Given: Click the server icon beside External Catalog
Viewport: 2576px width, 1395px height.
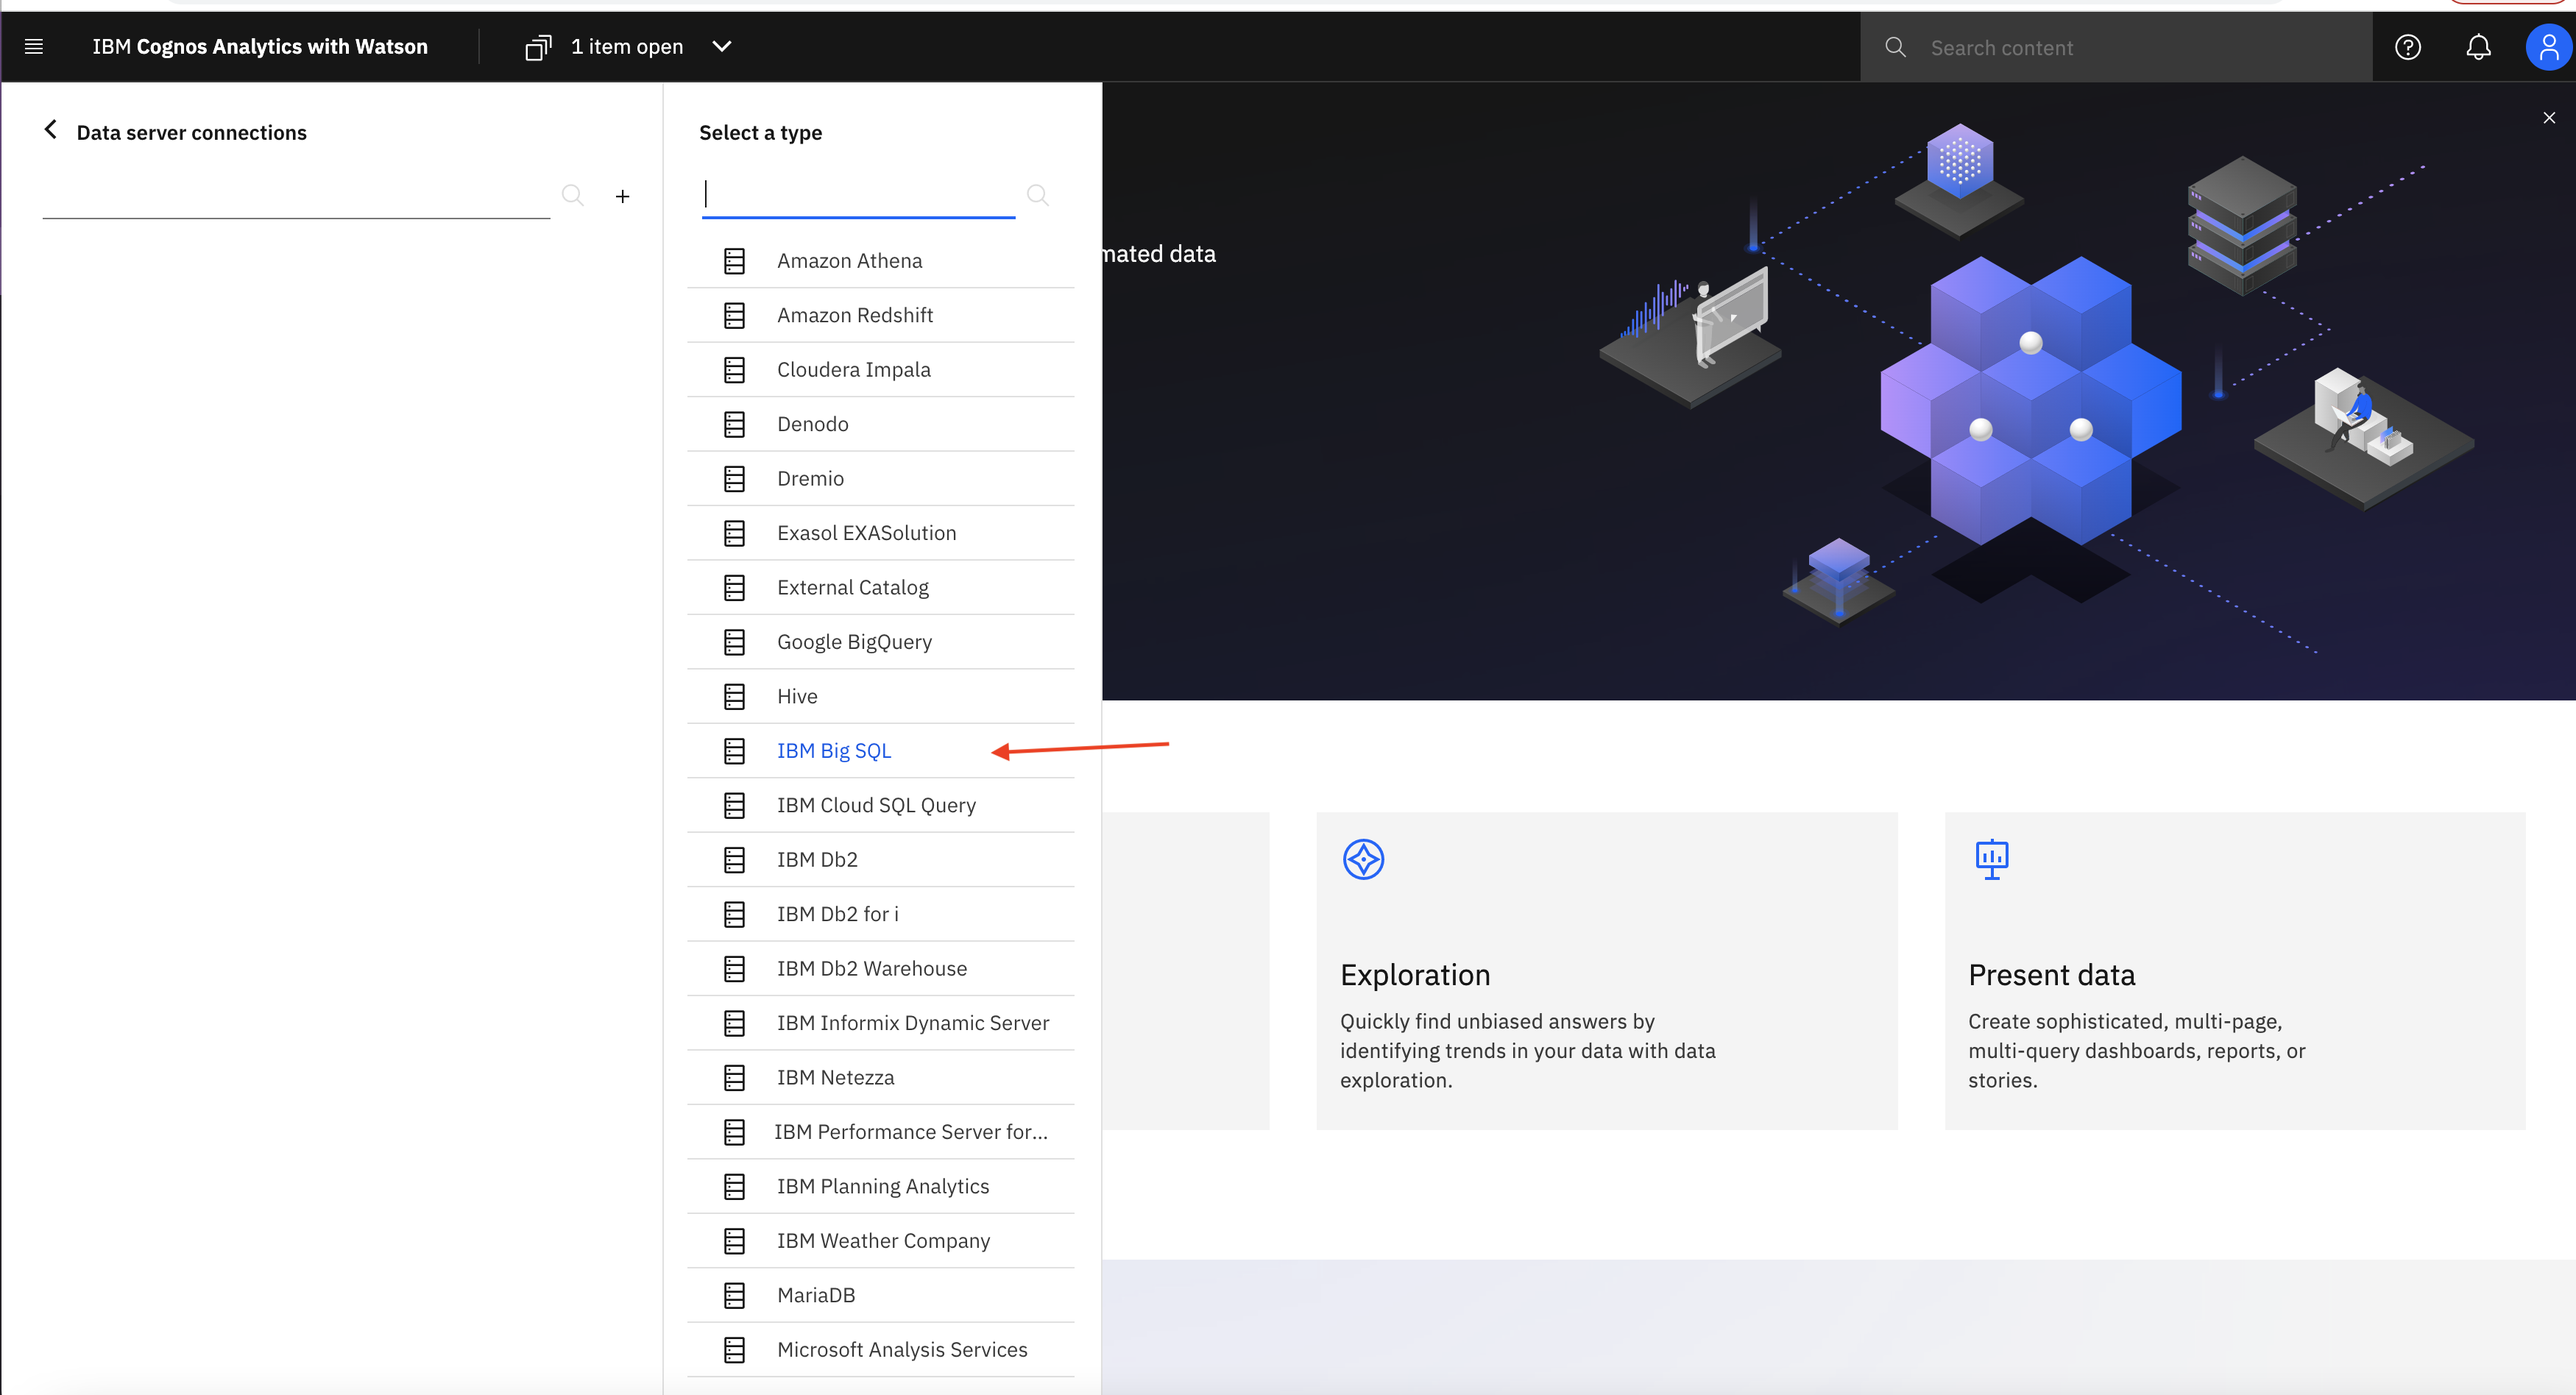Looking at the screenshot, I should click(734, 588).
